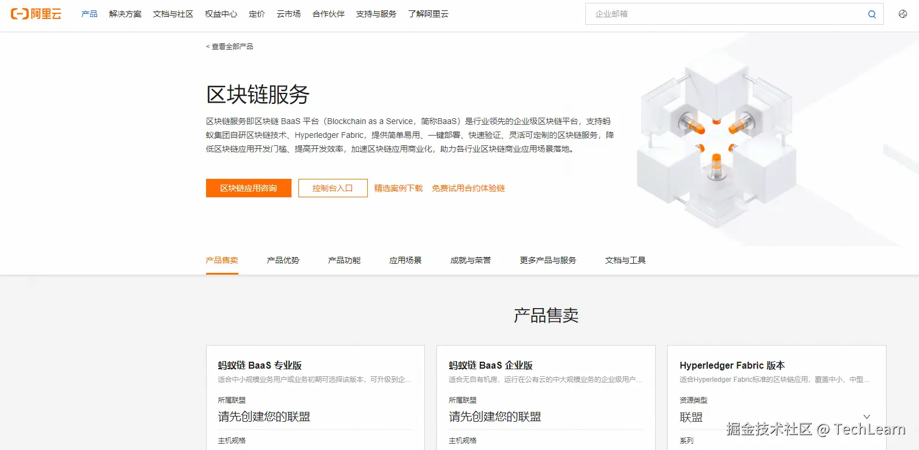Click the round icon right of search box
The width and height of the screenshot is (919, 450).
pyautogui.click(x=903, y=14)
